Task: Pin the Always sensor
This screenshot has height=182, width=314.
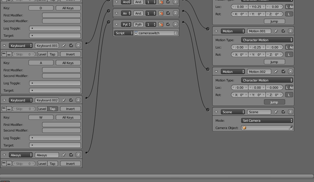Action: pyautogui.click(x=64, y=155)
